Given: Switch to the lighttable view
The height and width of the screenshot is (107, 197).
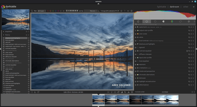Looking at the screenshot, I should [161, 7].
